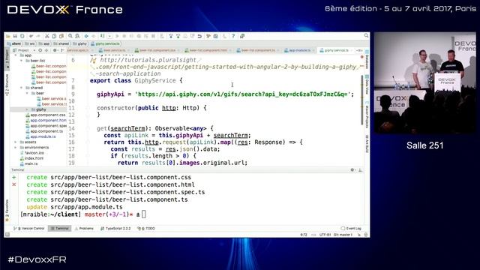
Task: Click the Help question mark icon
Action: [233, 36]
